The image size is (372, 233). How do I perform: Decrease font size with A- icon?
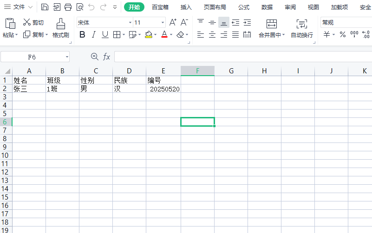click(x=184, y=22)
